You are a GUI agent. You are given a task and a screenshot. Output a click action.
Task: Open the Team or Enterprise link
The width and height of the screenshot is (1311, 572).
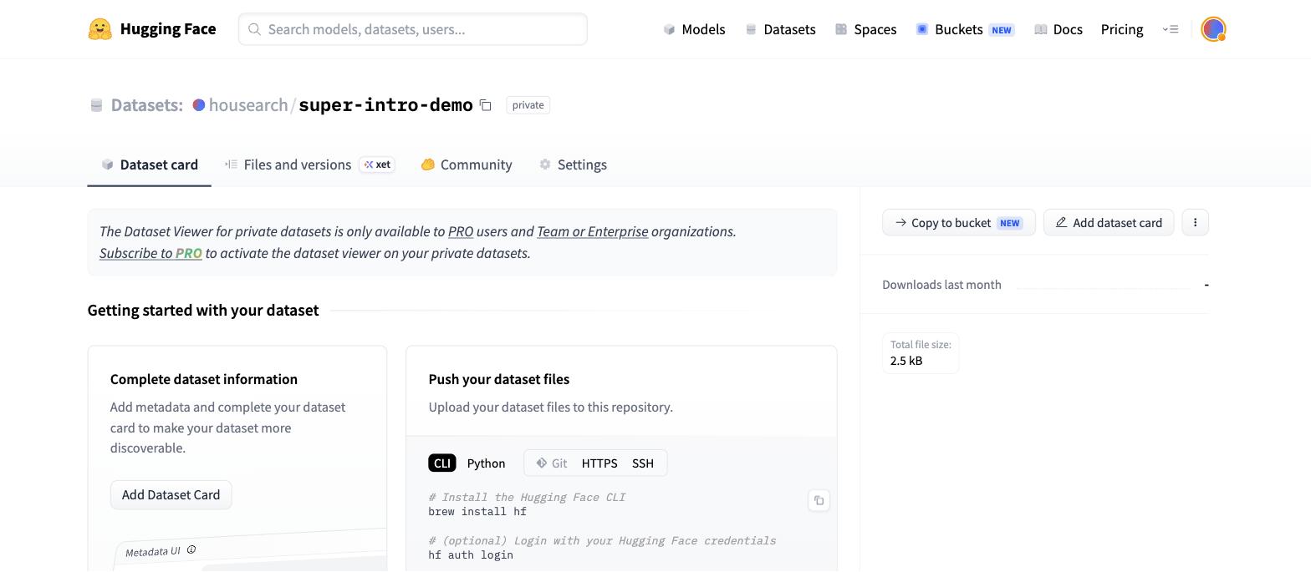pos(592,231)
